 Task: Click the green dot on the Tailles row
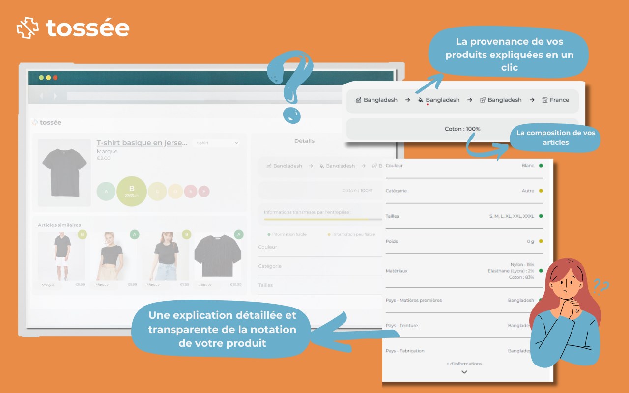[x=541, y=216]
